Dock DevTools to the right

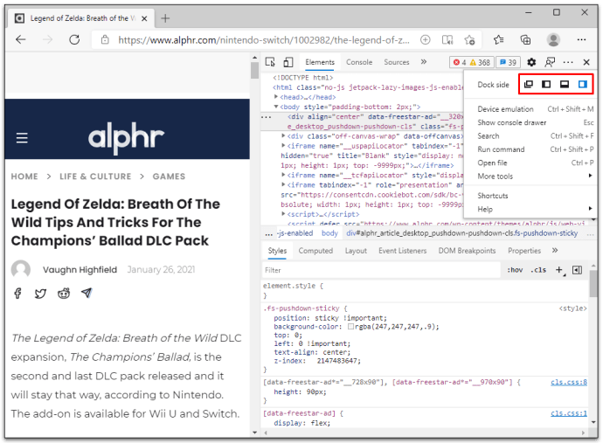(x=583, y=84)
